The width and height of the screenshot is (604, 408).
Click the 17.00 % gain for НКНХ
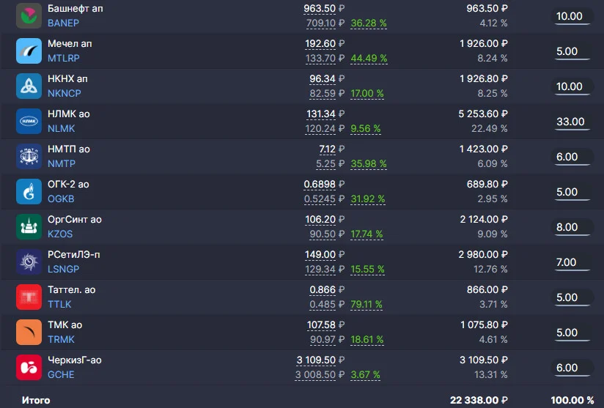[x=367, y=94]
